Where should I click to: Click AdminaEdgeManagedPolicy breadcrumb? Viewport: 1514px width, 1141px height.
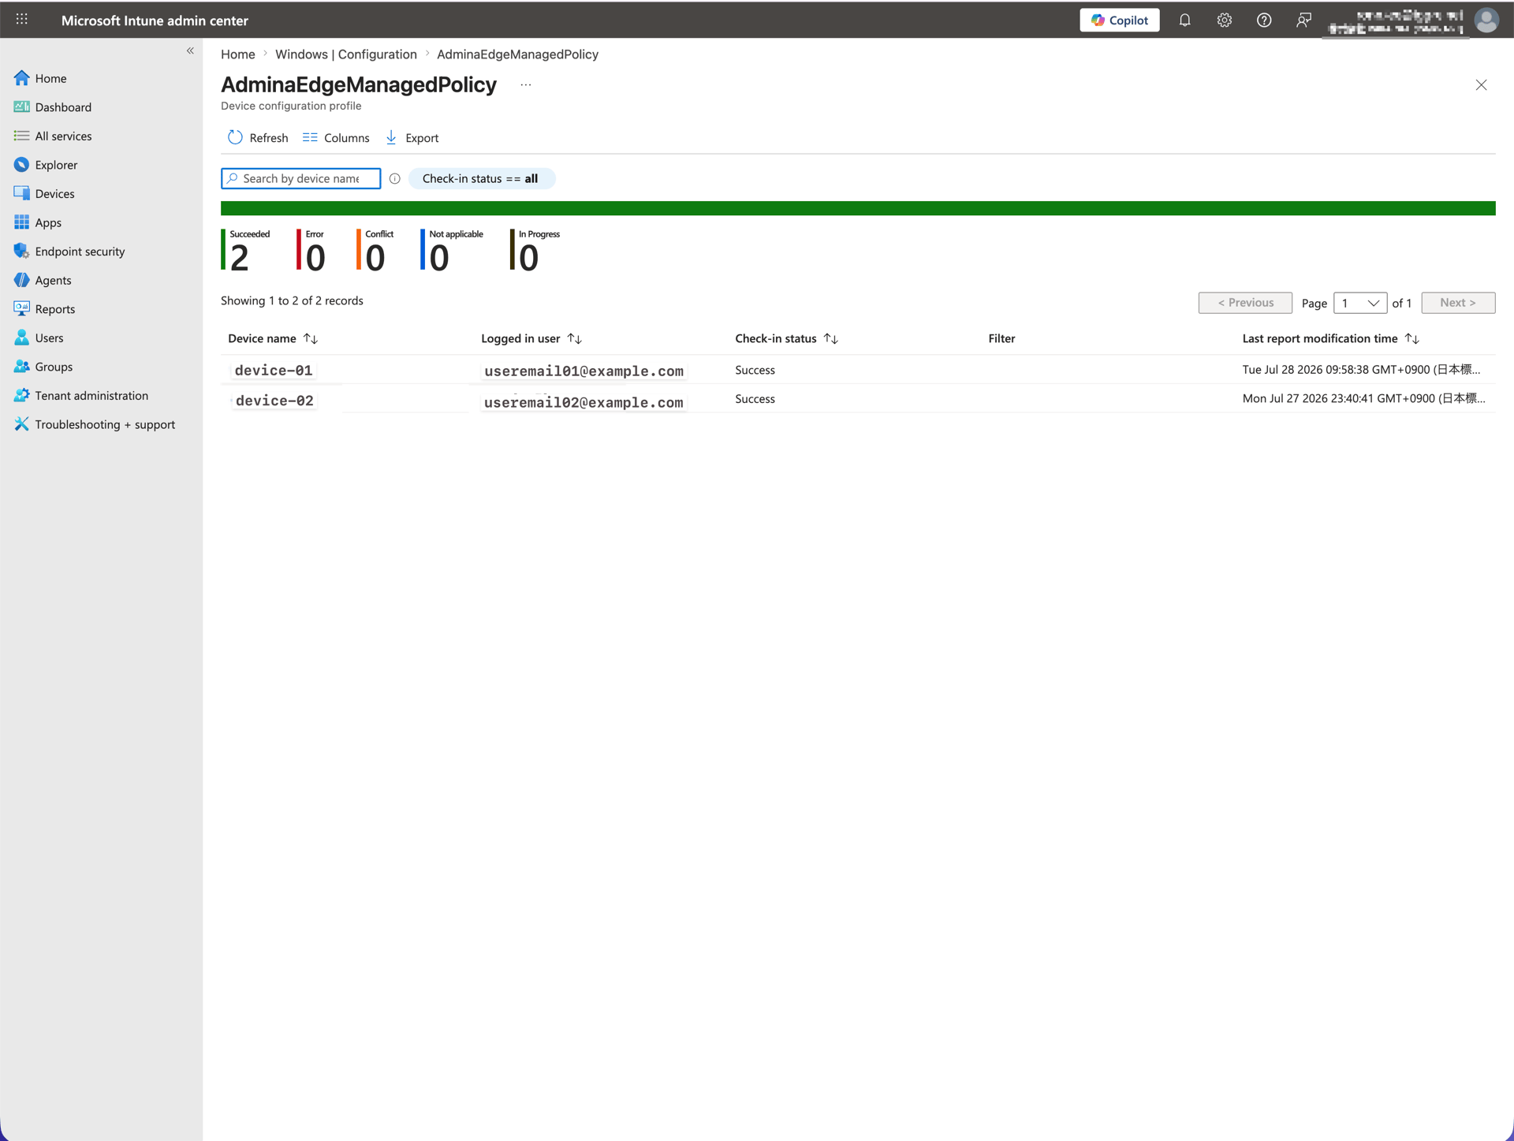coord(517,54)
